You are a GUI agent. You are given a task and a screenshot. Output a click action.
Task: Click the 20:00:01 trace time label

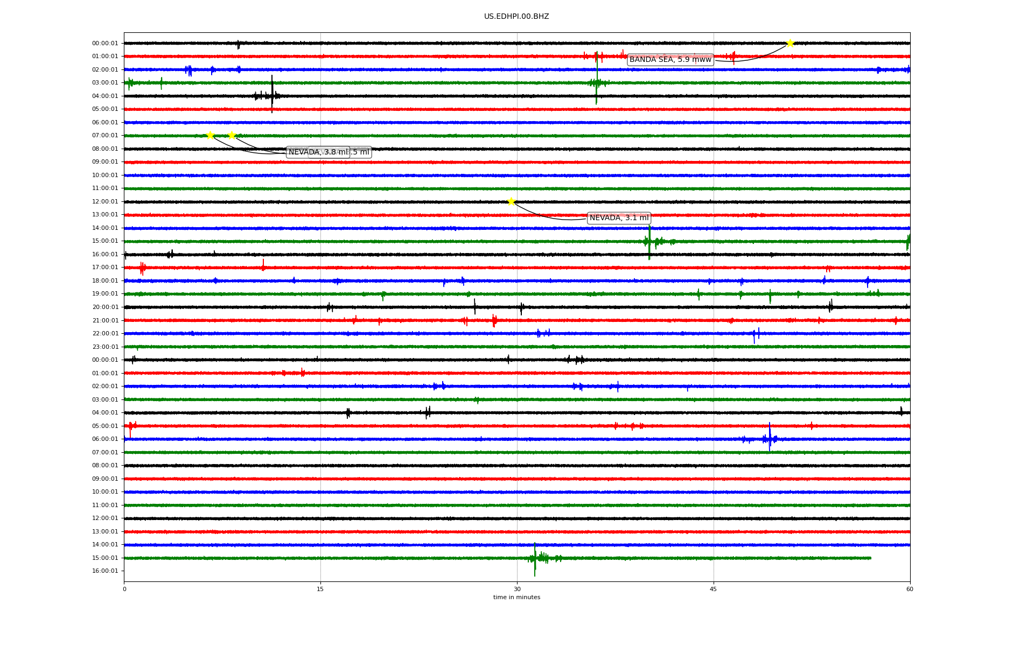coord(105,307)
